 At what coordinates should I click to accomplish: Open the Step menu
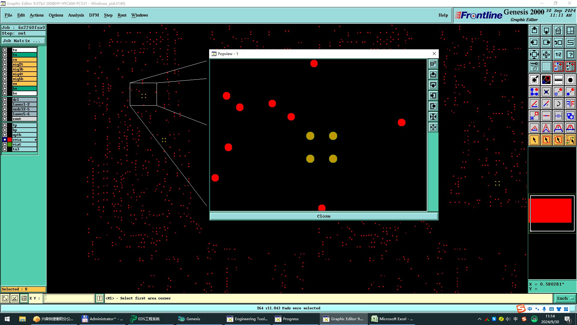tap(108, 15)
